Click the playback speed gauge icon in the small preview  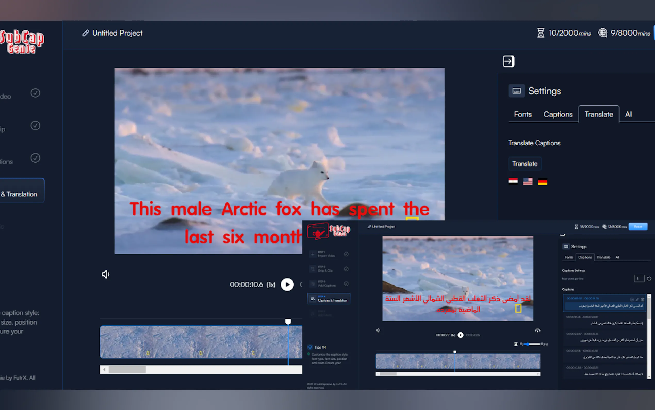point(537,330)
